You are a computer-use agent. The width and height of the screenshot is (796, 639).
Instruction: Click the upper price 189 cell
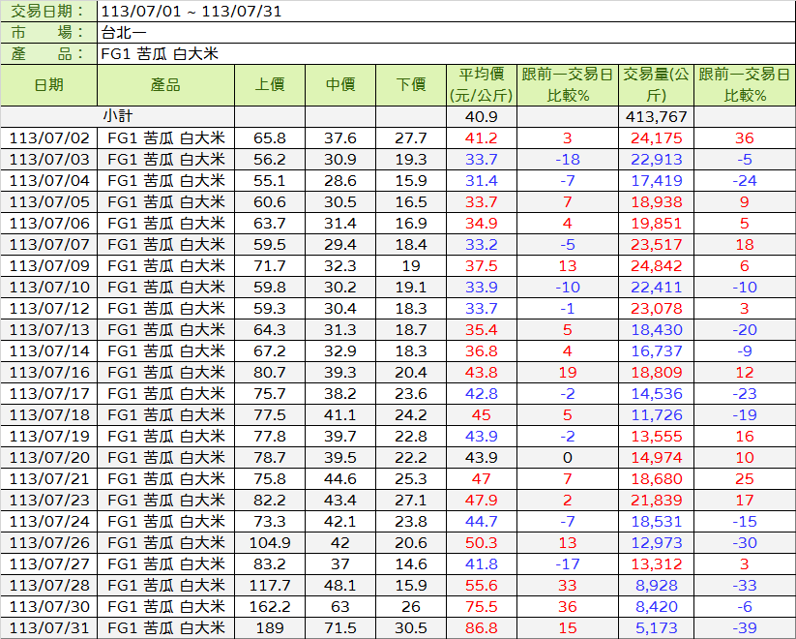pyautogui.click(x=270, y=628)
